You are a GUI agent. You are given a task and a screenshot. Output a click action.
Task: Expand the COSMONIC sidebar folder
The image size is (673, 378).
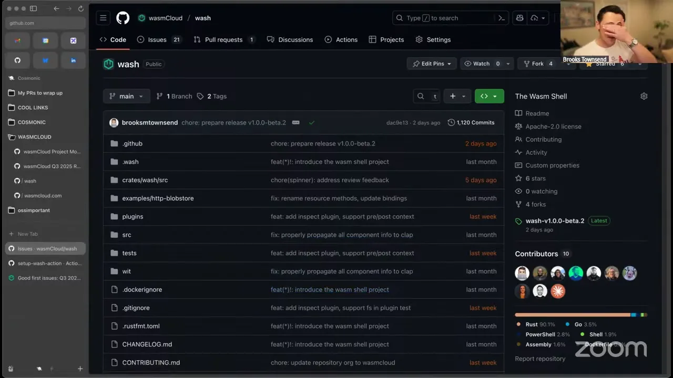32,122
